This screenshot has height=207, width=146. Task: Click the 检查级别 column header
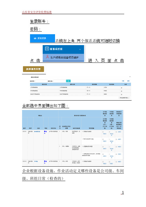[112, 84]
